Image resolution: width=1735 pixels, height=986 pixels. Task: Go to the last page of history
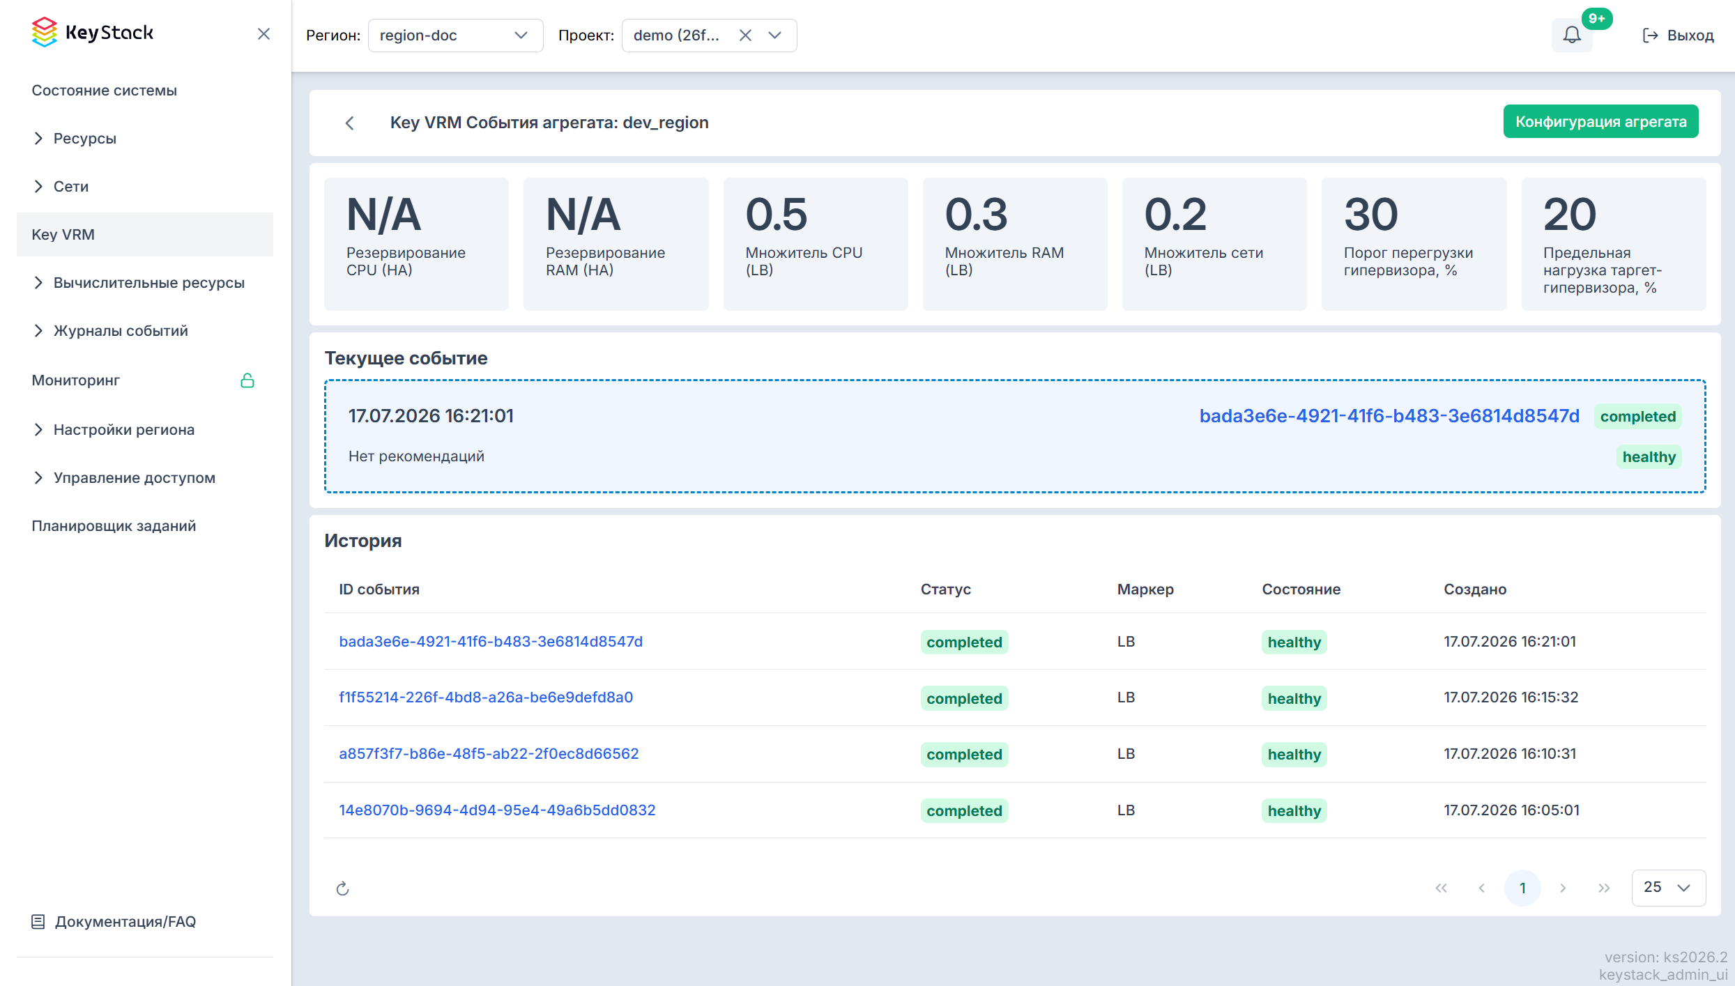[x=1604, y=888]
